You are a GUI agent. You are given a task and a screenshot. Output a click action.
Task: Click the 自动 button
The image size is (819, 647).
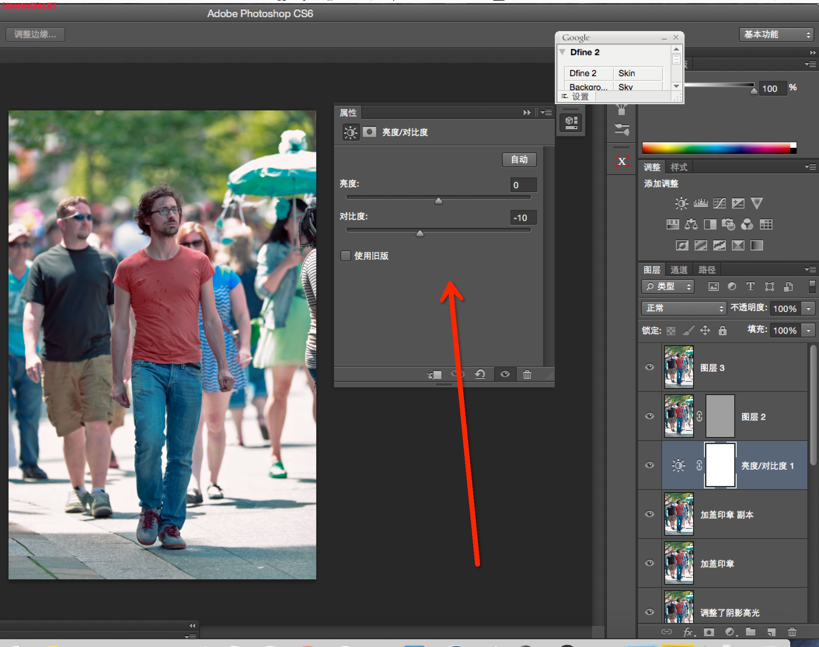coord(519,159)
